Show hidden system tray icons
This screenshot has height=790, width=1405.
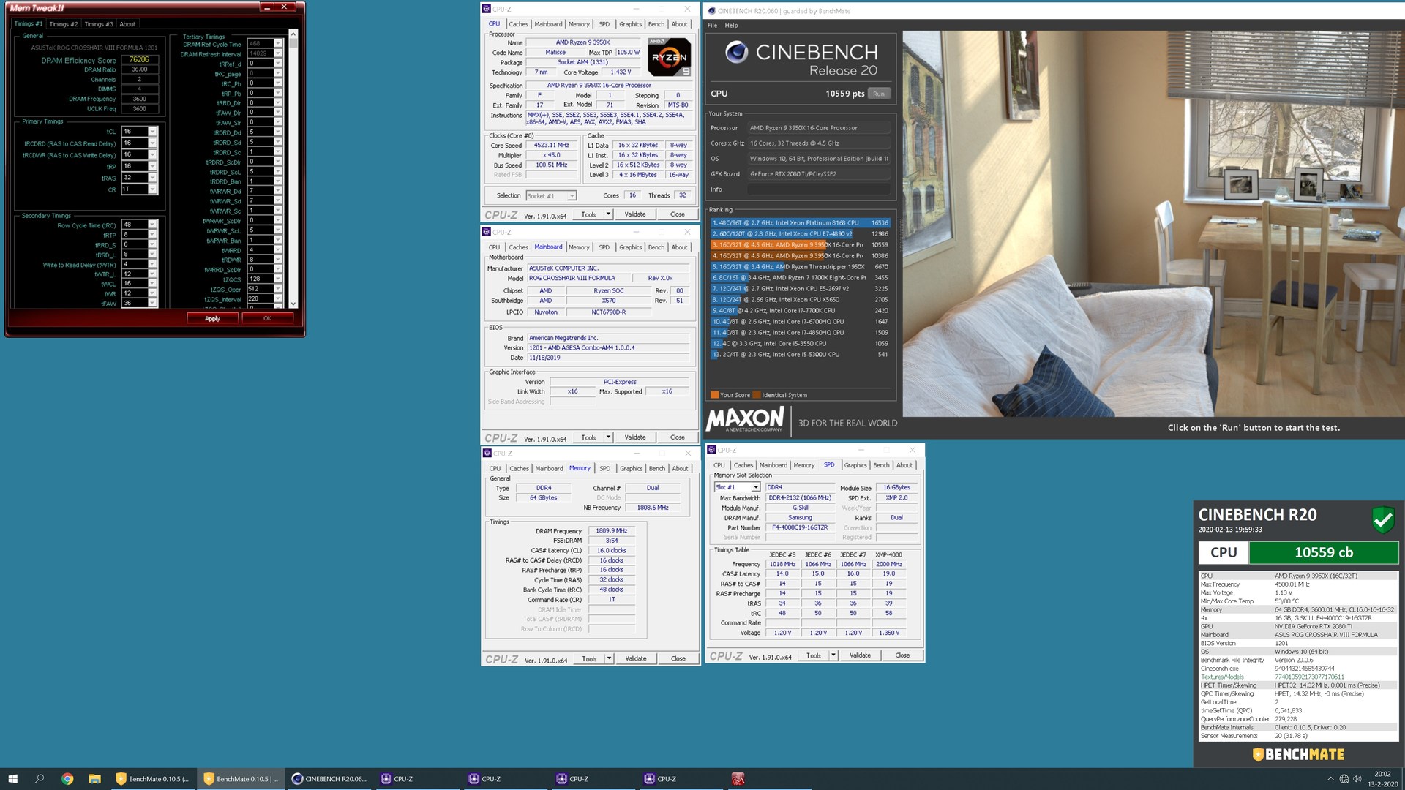tap(1330, 779)
